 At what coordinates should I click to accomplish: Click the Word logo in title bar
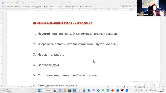3,3
